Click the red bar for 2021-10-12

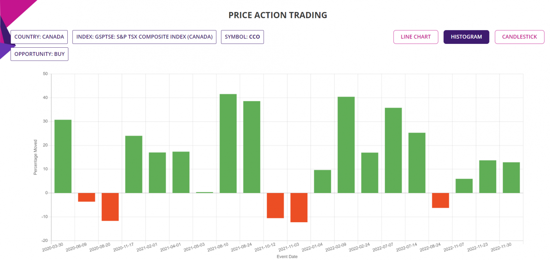click(275, 205)
